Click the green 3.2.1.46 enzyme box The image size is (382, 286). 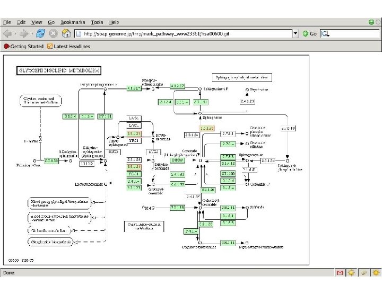(x=208, y=190)
